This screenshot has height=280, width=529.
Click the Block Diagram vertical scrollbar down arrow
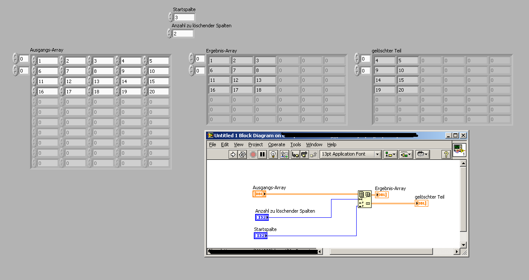coord(464,245)
